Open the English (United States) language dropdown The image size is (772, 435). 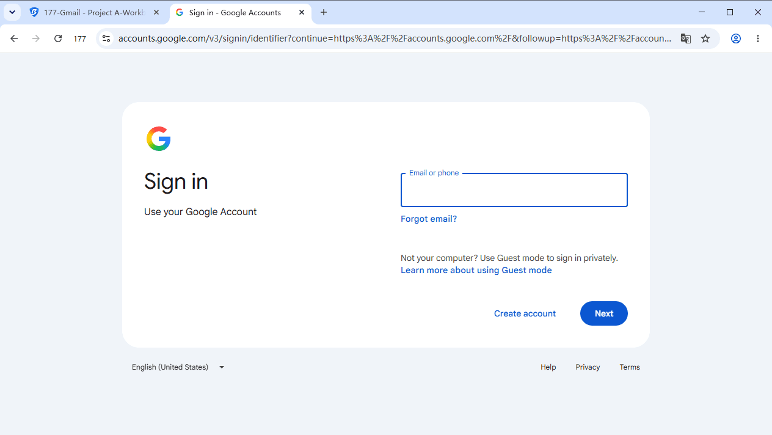[x=178, y=367]
